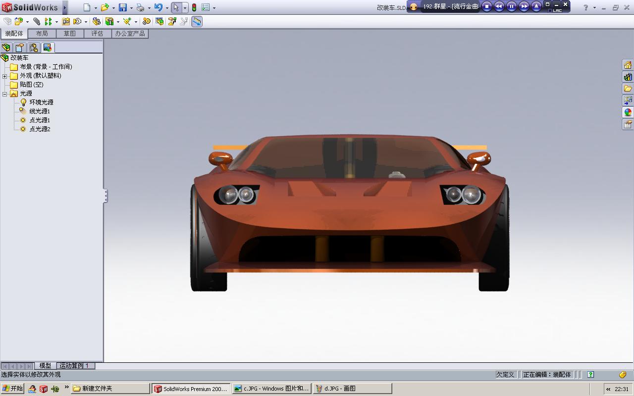The image size is (634, 396).
Task: Undo the last action
Action: click(x=158, y=7)
